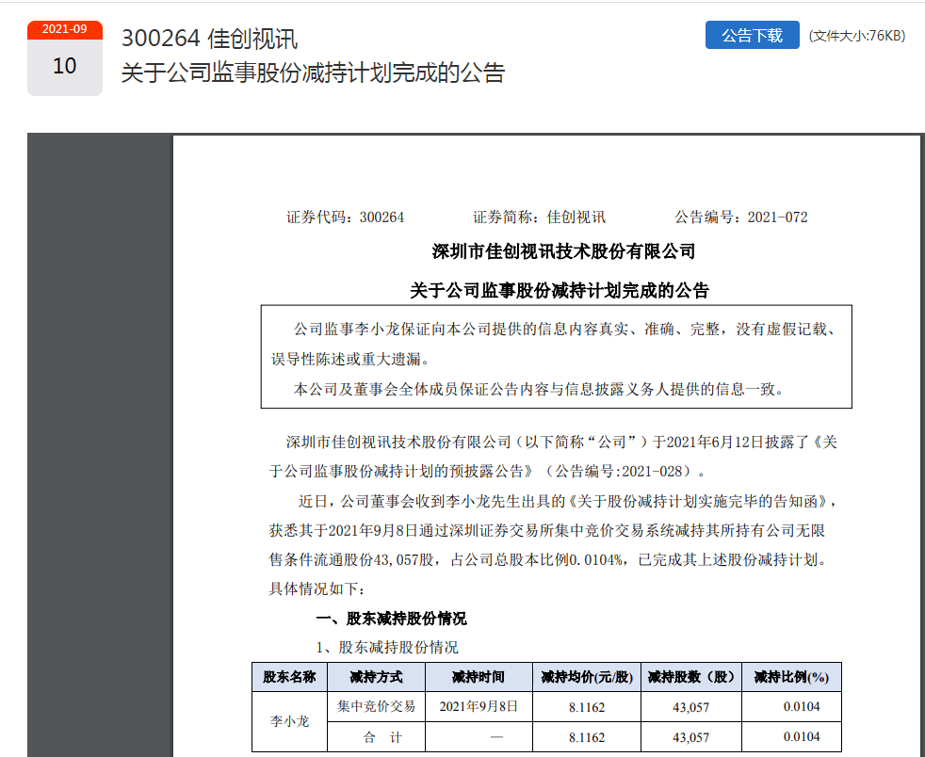Click the section heading 一、股东减持股份情况
Screen dimensions: 925x757
click(x=391, y=619)
